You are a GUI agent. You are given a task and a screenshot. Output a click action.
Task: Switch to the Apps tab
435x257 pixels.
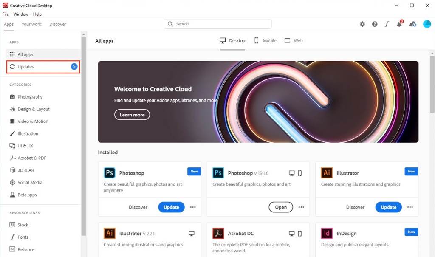[8, 24]
